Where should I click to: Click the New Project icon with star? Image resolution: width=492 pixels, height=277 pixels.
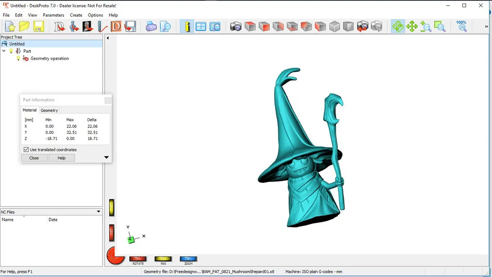point(10,27)
